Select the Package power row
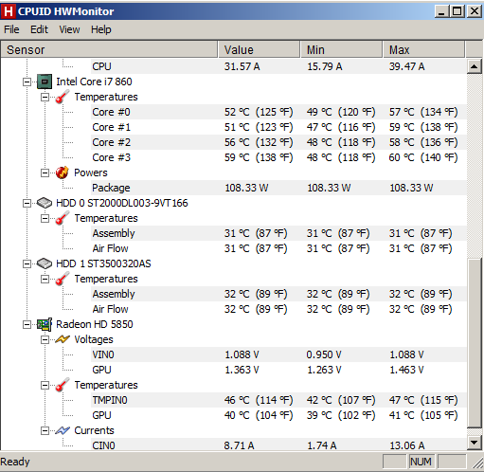The width and height of the screenshot is (484, 472). click(278, 188)
